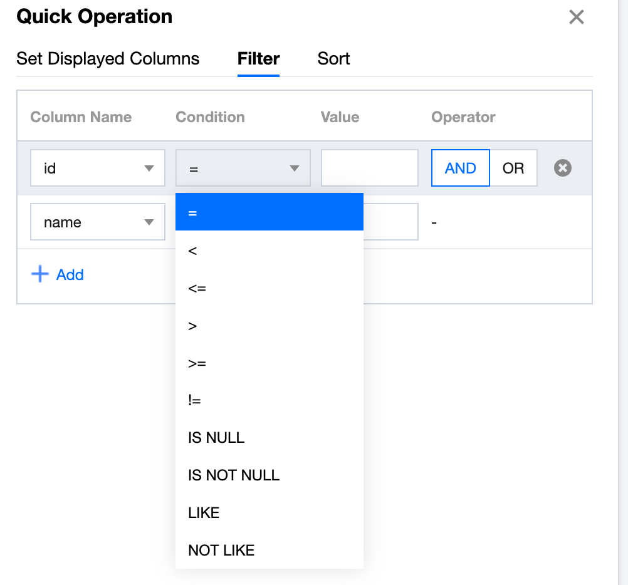Select the LIKE condition
Viewport: 628px width, 585px height.
point(269,513)
